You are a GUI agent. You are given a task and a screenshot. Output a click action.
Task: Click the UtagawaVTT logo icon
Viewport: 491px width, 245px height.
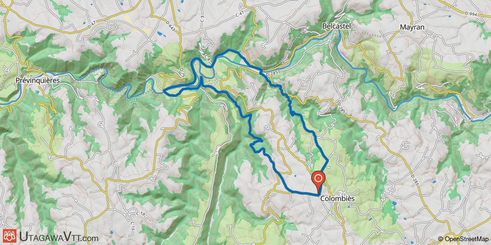tap(10, 236)
